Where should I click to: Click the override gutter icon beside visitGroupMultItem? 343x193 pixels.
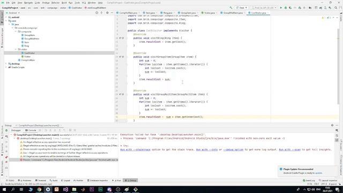click(120, 94)
